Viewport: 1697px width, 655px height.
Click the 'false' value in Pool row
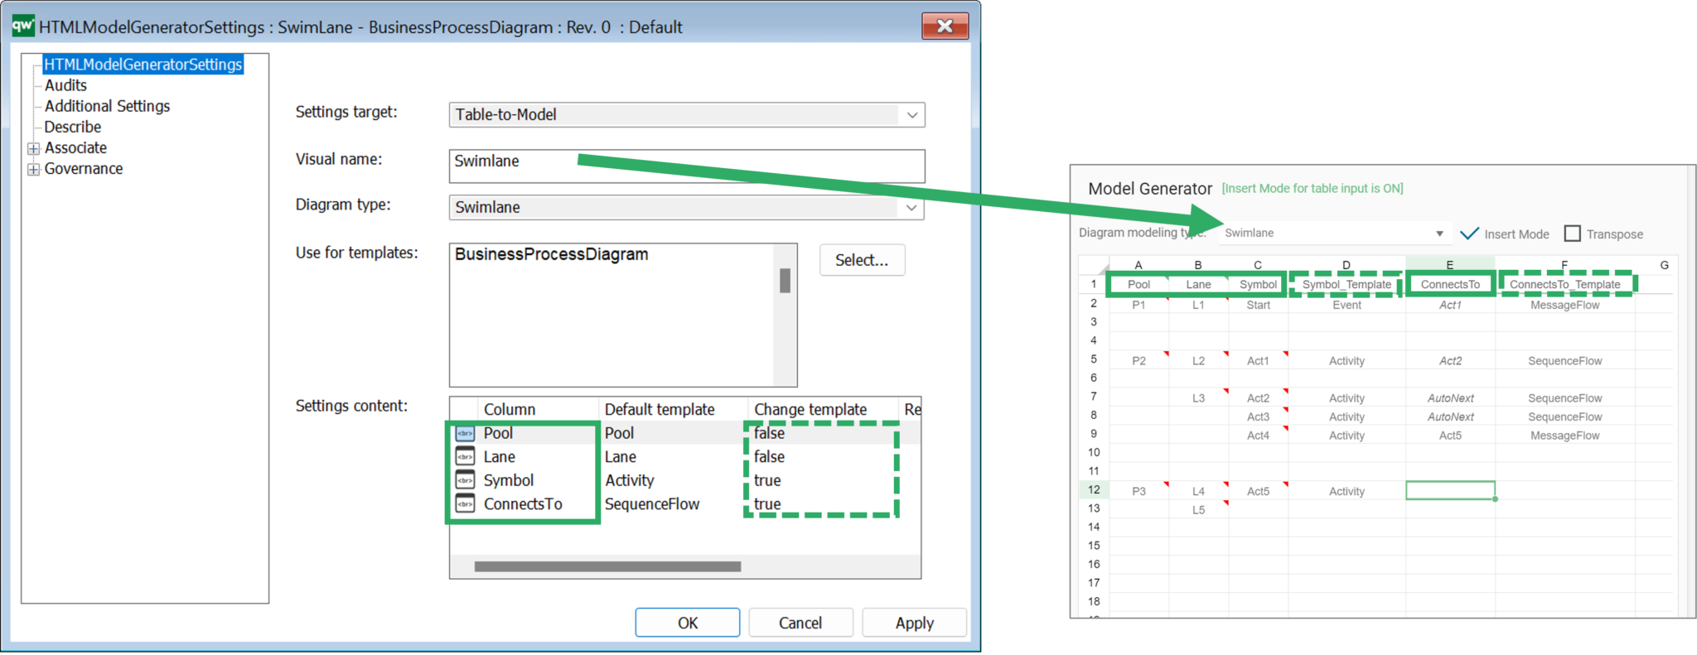tap(769, 433)
